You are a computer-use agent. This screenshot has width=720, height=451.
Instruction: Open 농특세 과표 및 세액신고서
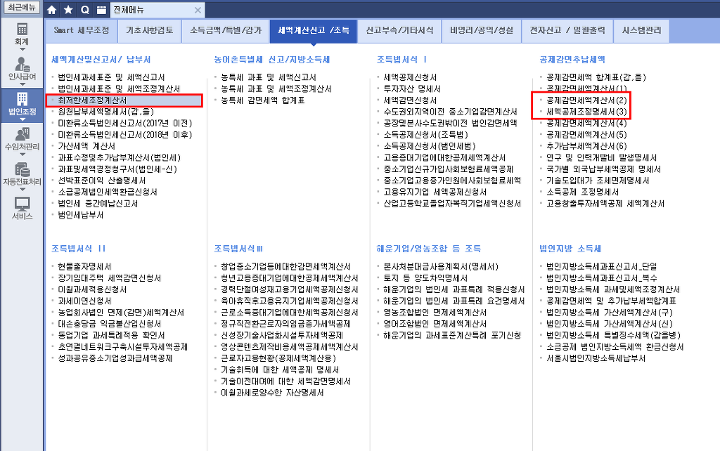tap(269, 77)
